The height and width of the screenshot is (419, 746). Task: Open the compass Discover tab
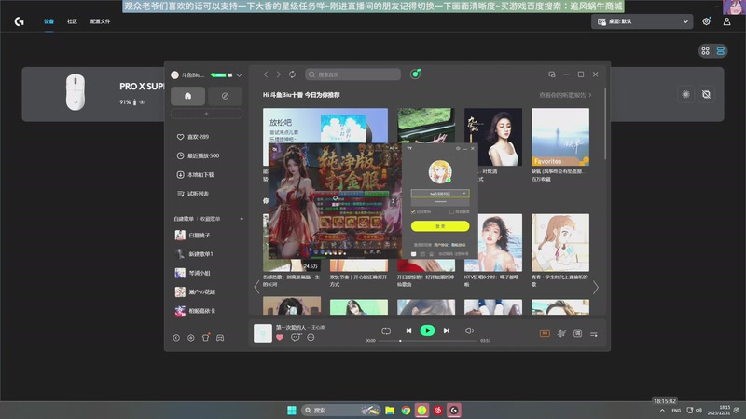[225, 96]
